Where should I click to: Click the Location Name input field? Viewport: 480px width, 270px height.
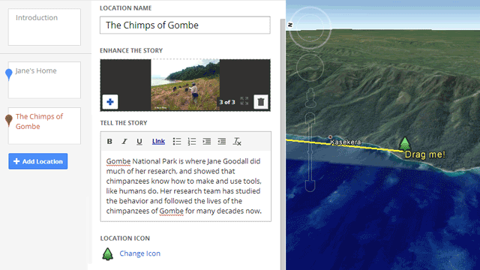tap(185, 25)
